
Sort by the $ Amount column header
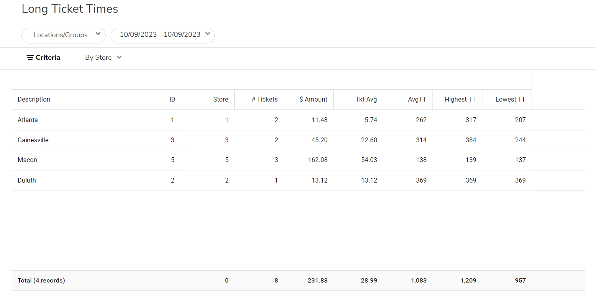[313, 100]
